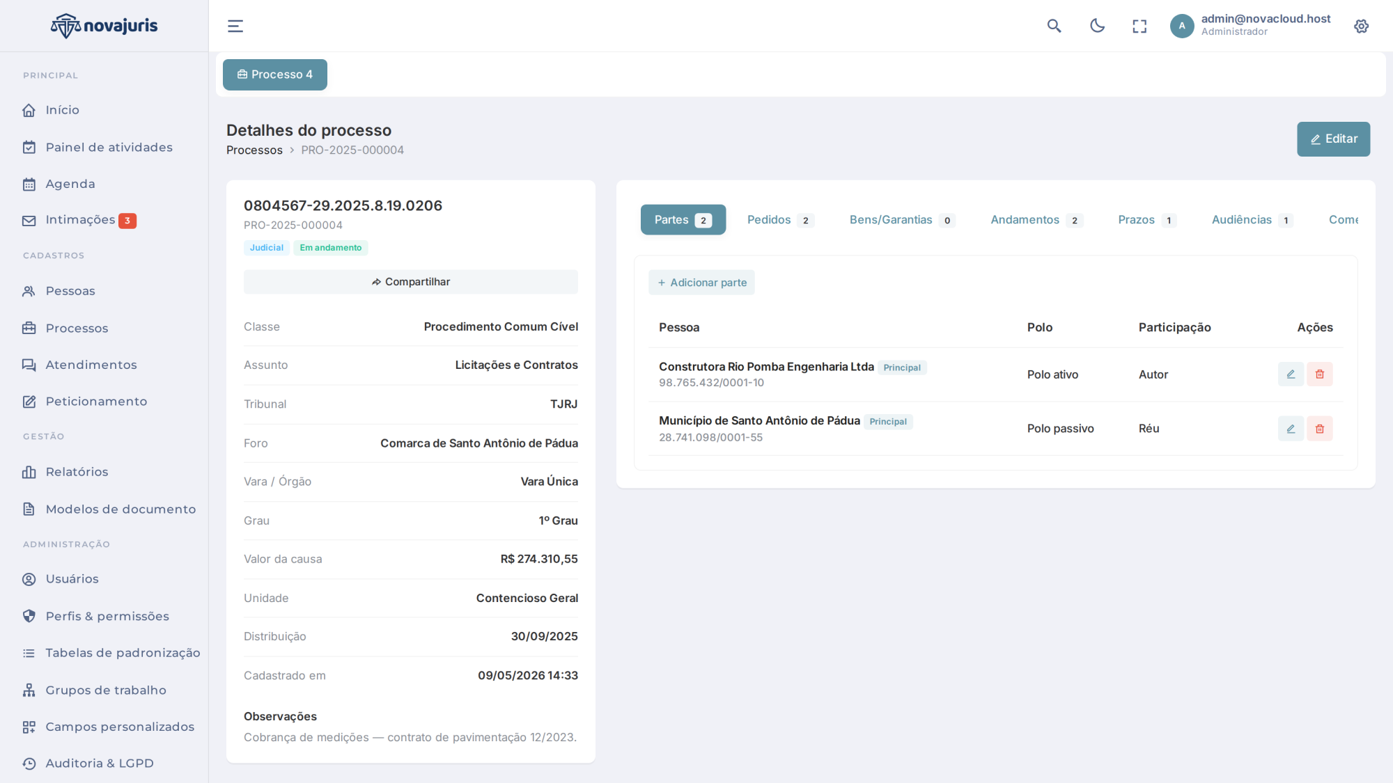Select the Processo 4 tab chip
The height and width of the screenshot is (783, 1393).
coord(275,74)
